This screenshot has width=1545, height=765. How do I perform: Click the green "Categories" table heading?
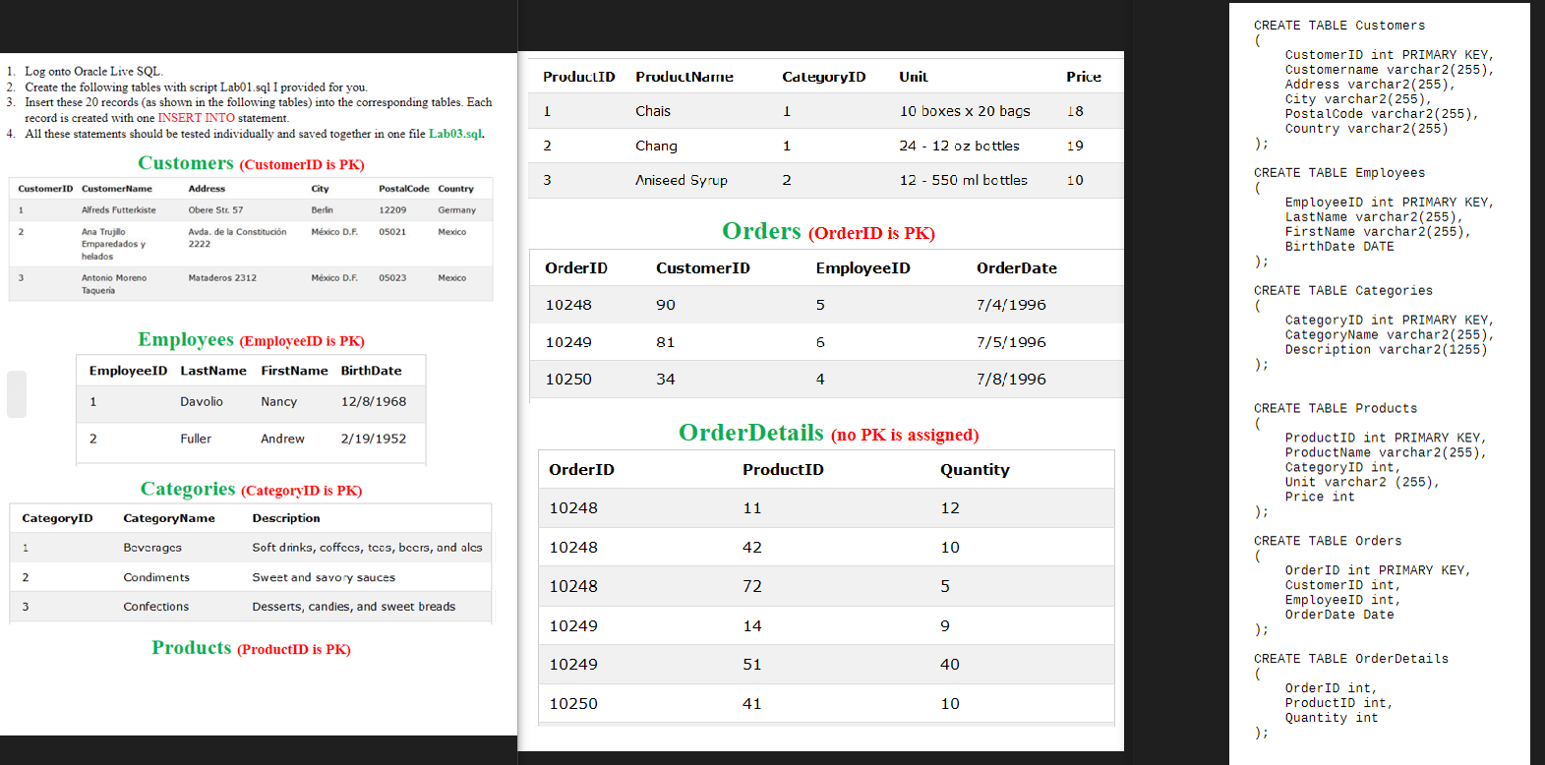click(188, 489)
